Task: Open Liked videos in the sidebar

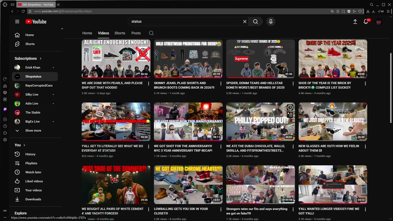Action: click(x=35, y=181)
